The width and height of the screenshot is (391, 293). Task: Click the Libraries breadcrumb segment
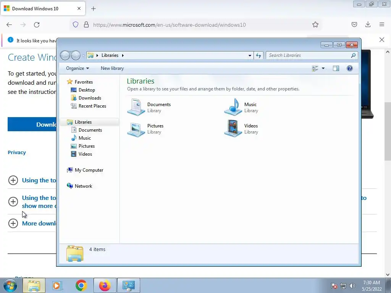110,55
